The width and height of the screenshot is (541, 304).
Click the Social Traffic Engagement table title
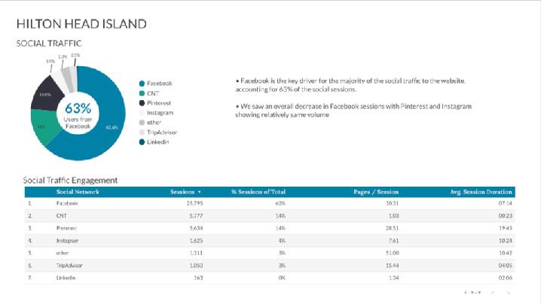click(70, 181)
